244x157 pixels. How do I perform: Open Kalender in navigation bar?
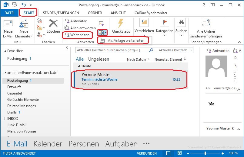(48, 144)
